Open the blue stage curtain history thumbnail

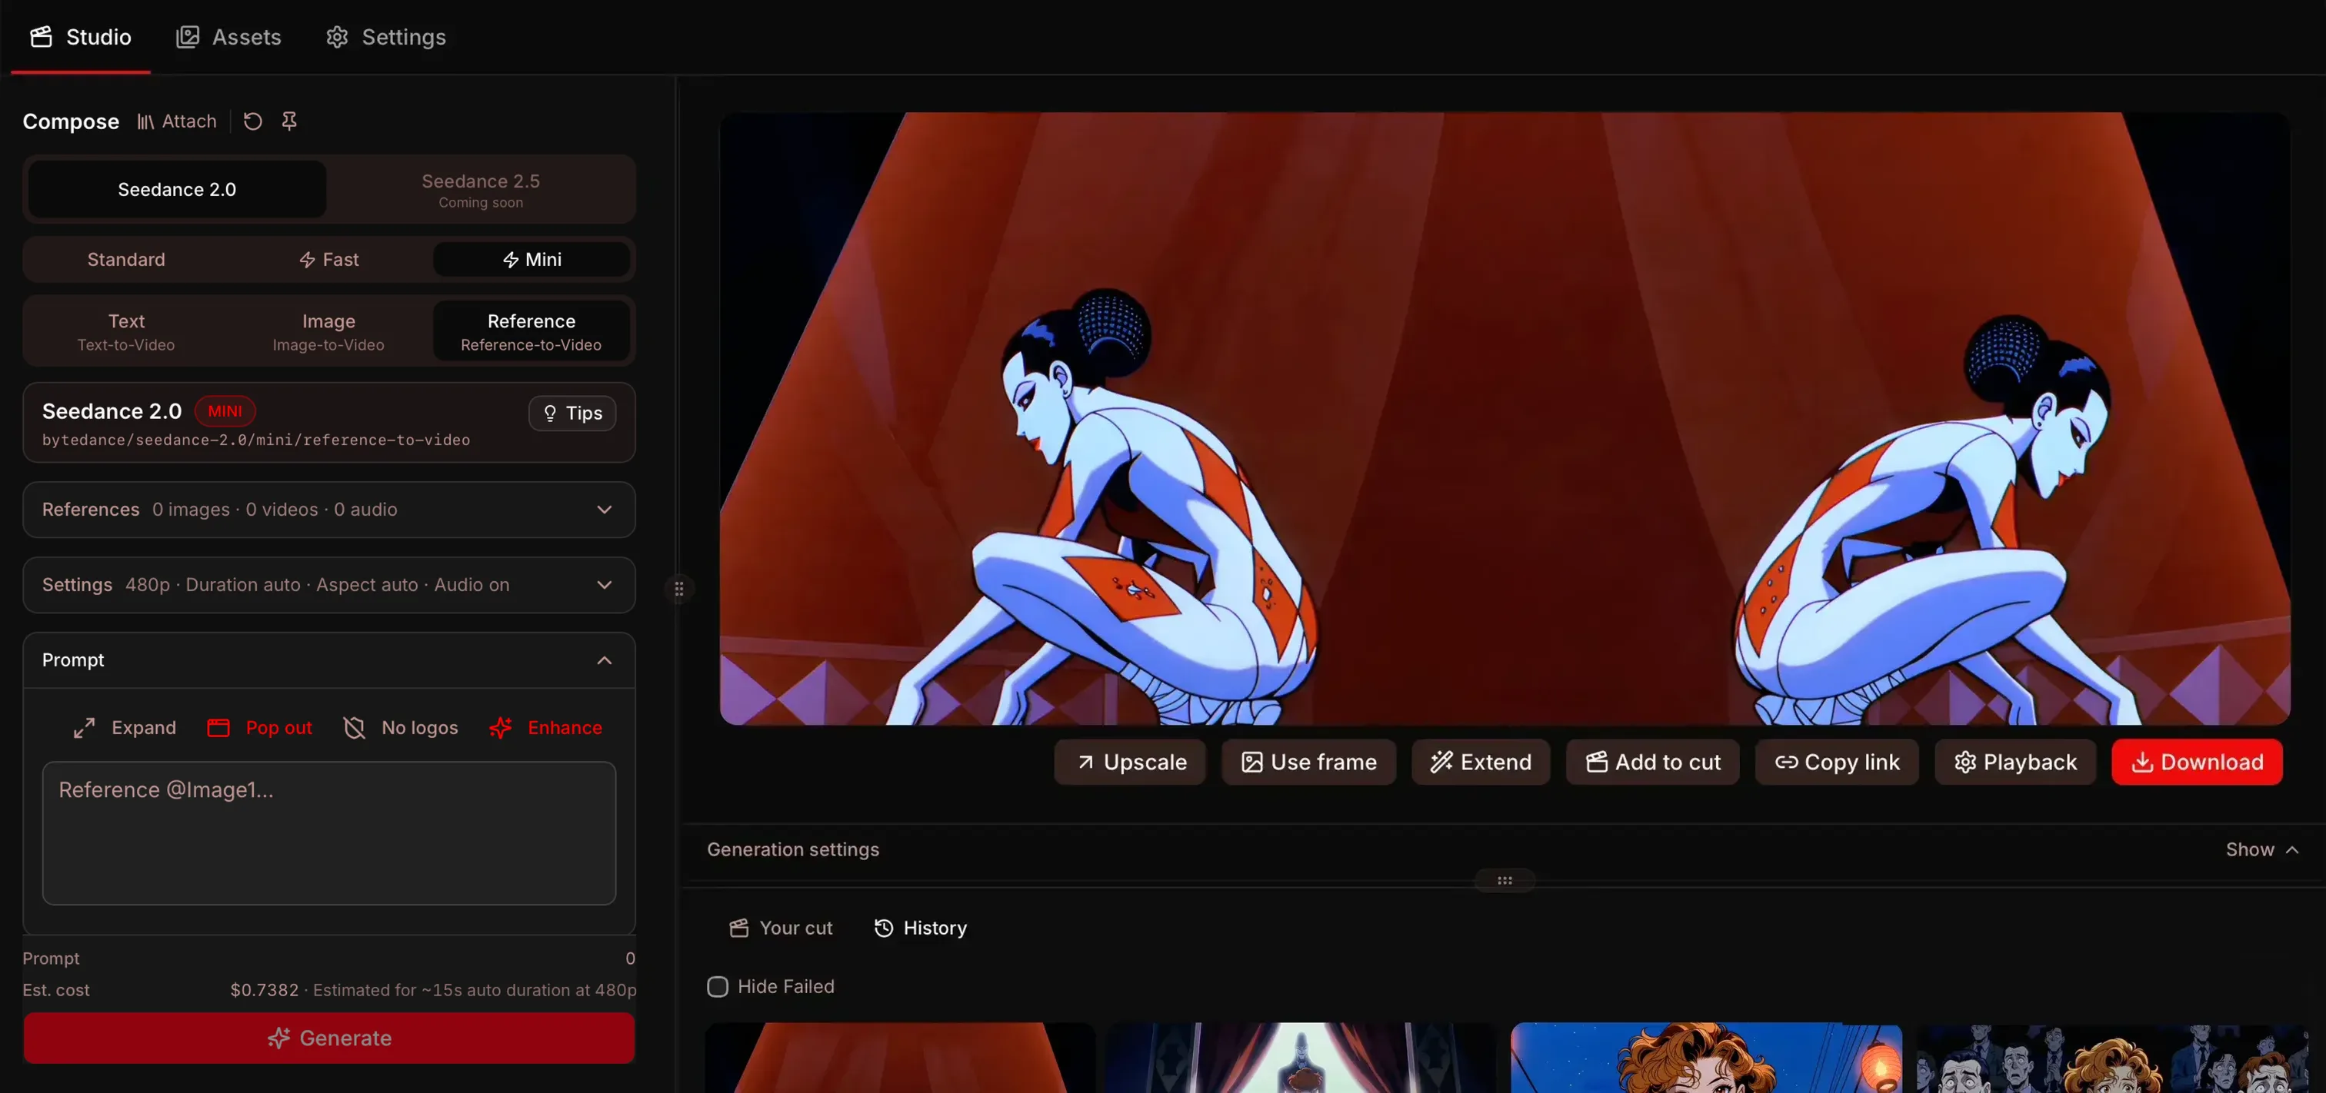click(x=1301, y=1058)
